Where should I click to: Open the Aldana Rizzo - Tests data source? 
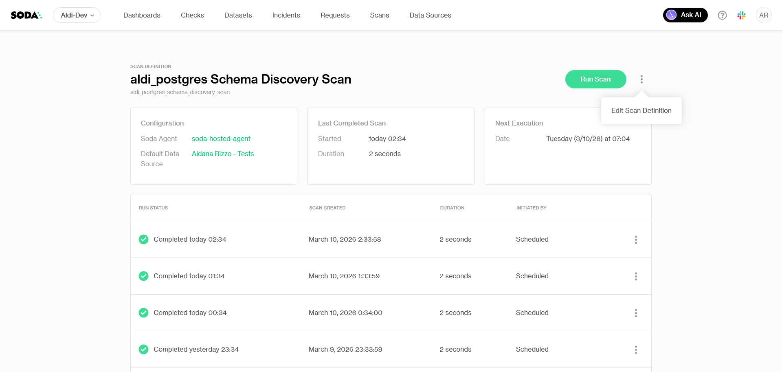(222, 154)
